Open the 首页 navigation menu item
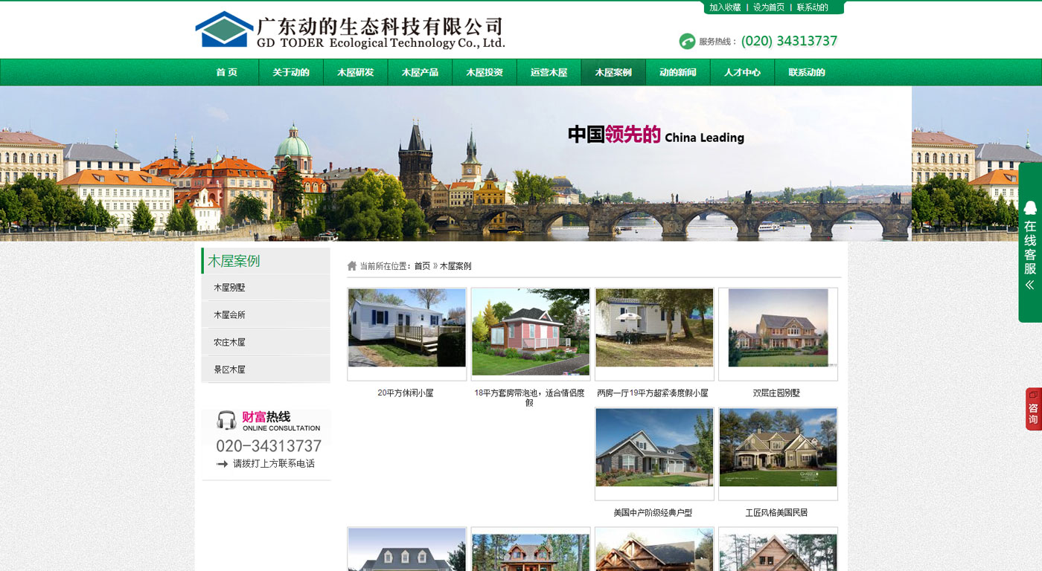 click(227, 73)
